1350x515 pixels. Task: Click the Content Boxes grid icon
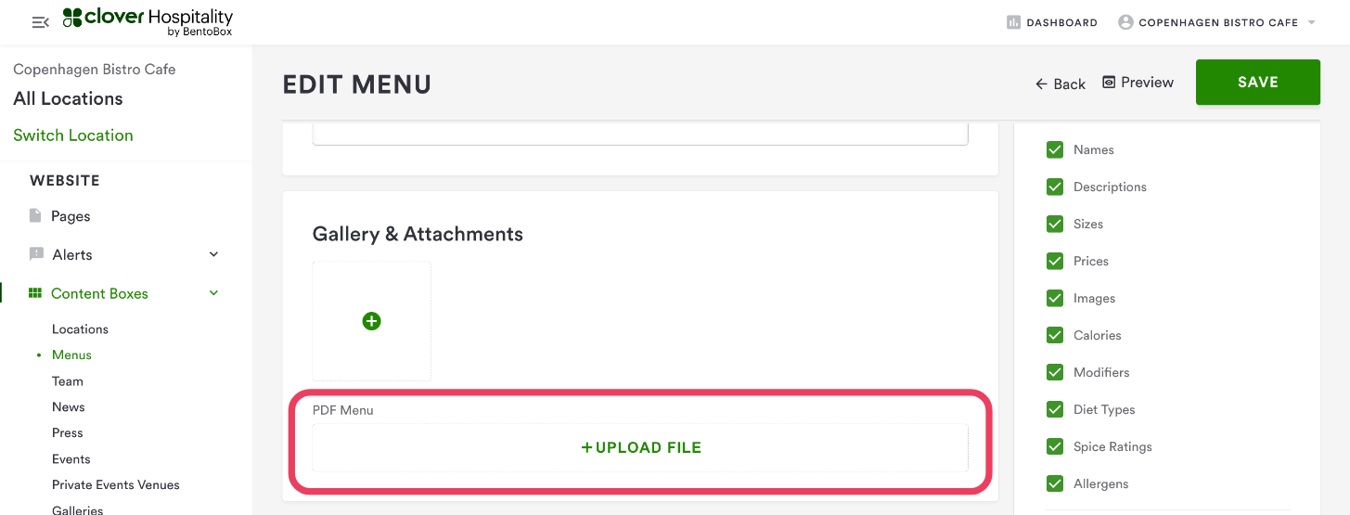(35, 293)
